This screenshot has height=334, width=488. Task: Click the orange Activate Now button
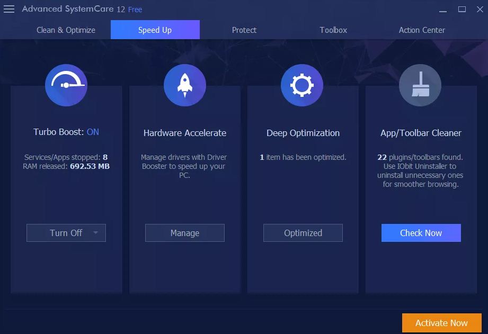point(441,323)
